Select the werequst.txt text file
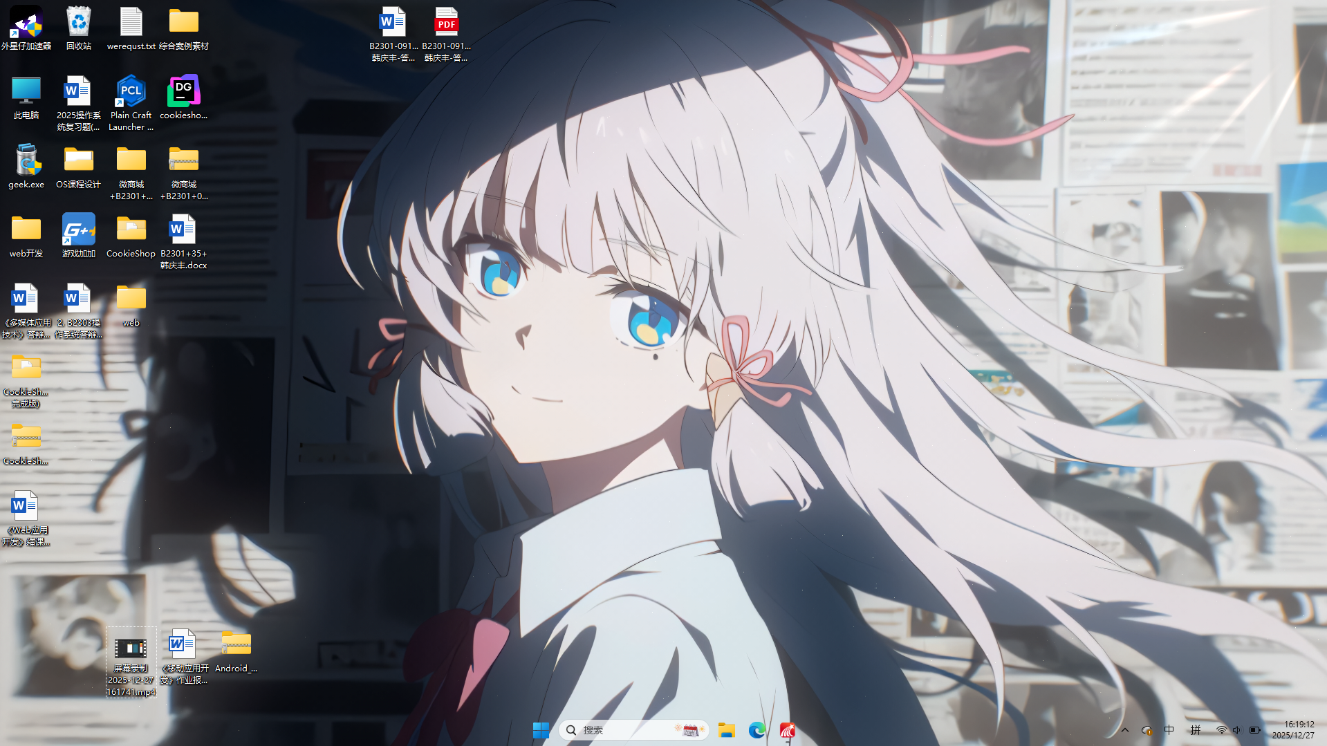1327x746 pixels. (131, 29)
